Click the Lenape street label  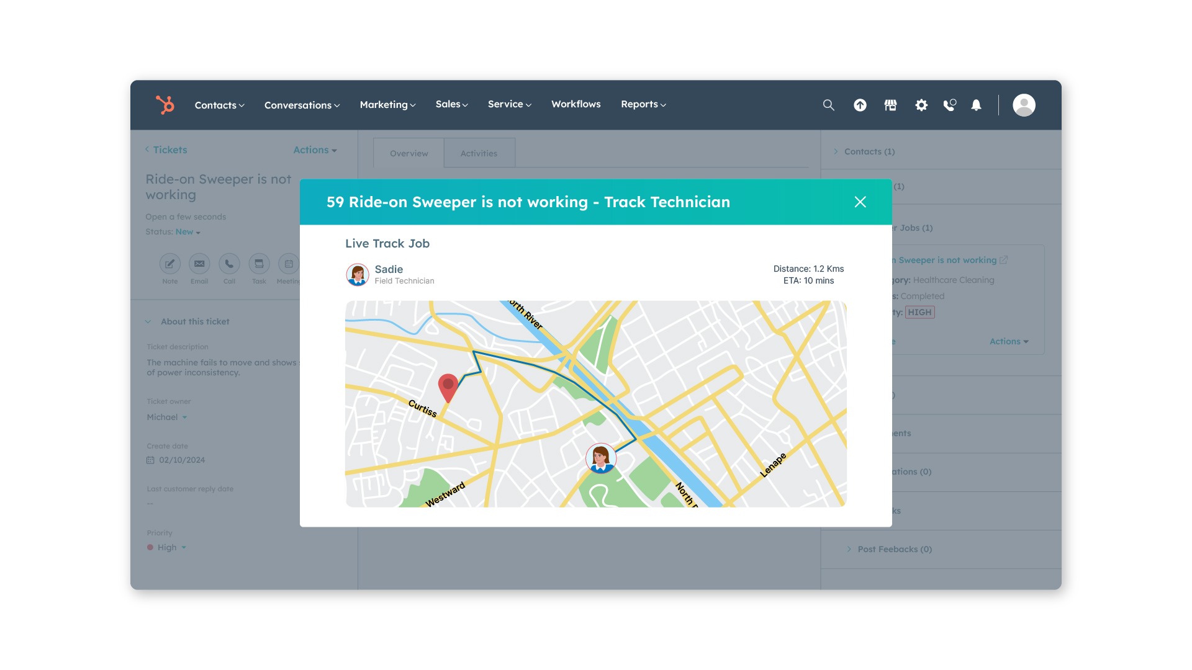coord(774,465)
